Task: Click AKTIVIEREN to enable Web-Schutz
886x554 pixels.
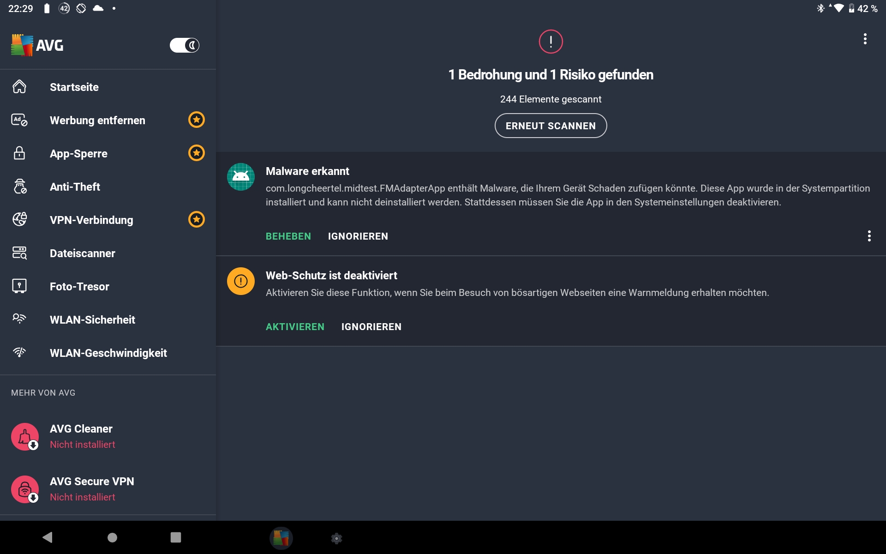Action: tap(295, 327)
